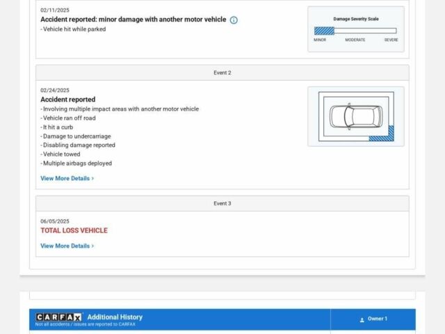Click the car top-view diagram icon

pos(355,116)
